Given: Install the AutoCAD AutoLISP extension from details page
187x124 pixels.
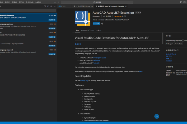Looking at the screenshot, I should click(96, 24).
